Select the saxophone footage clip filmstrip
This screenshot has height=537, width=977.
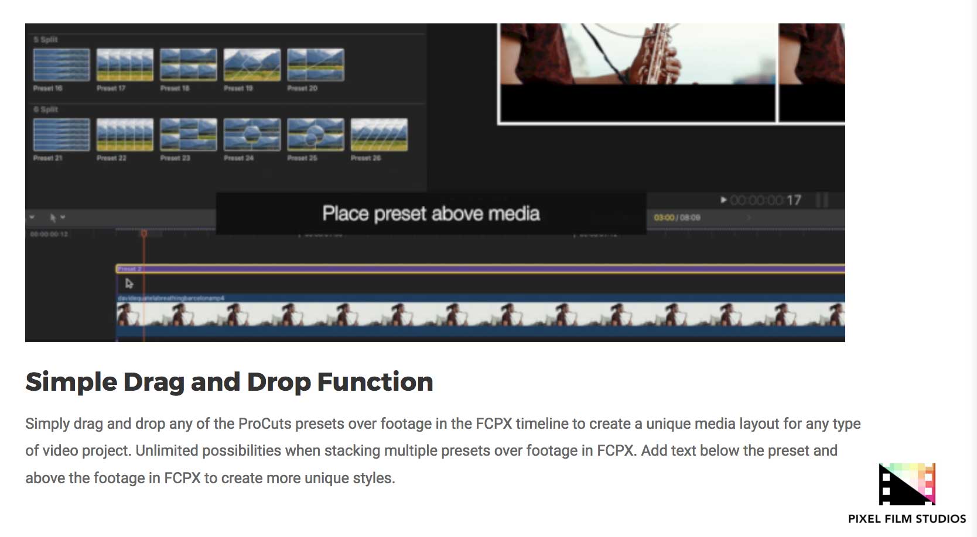[480, 316]
